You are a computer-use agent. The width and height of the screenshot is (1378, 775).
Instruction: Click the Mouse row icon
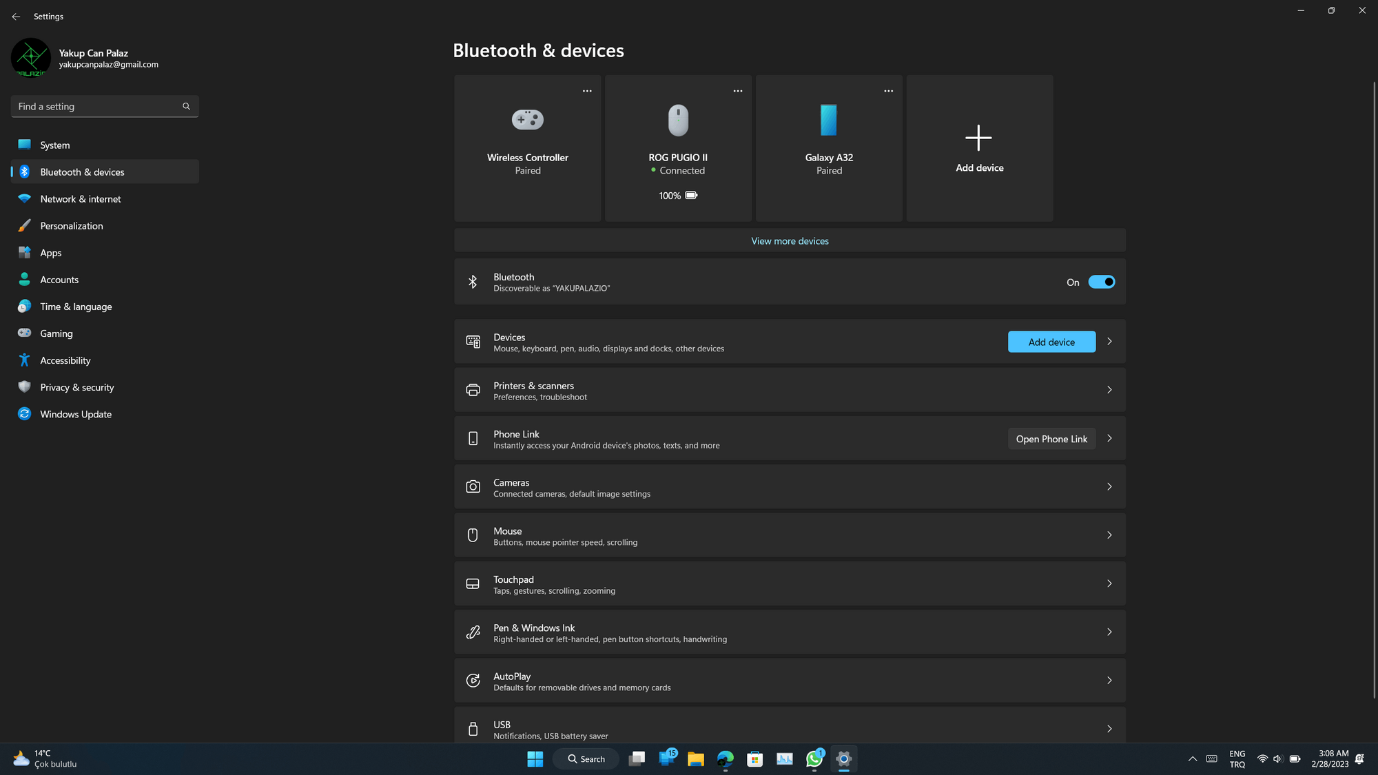(x=473, y=535)
